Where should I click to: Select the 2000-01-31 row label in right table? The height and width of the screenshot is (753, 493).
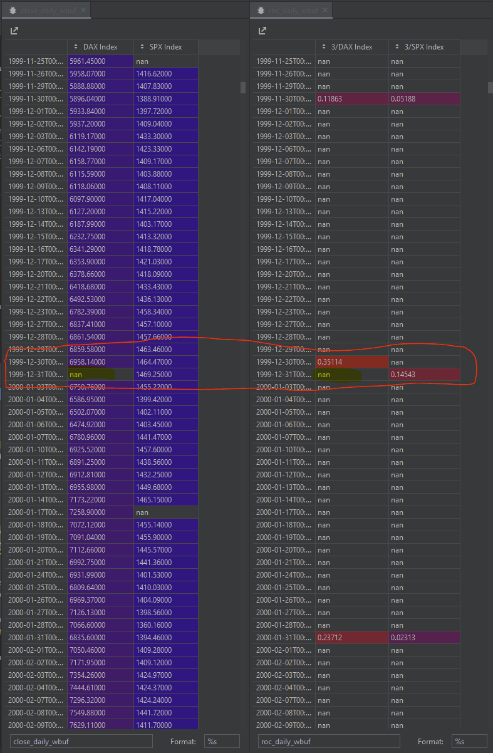tap(284, 638)
